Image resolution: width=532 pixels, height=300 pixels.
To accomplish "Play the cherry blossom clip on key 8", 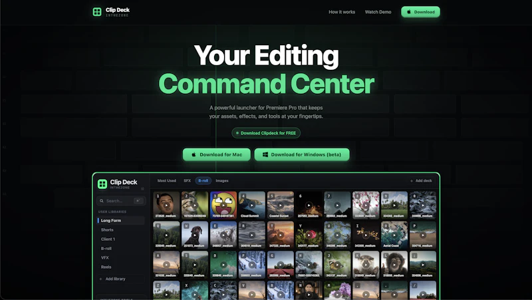I will tap(366, 205).
